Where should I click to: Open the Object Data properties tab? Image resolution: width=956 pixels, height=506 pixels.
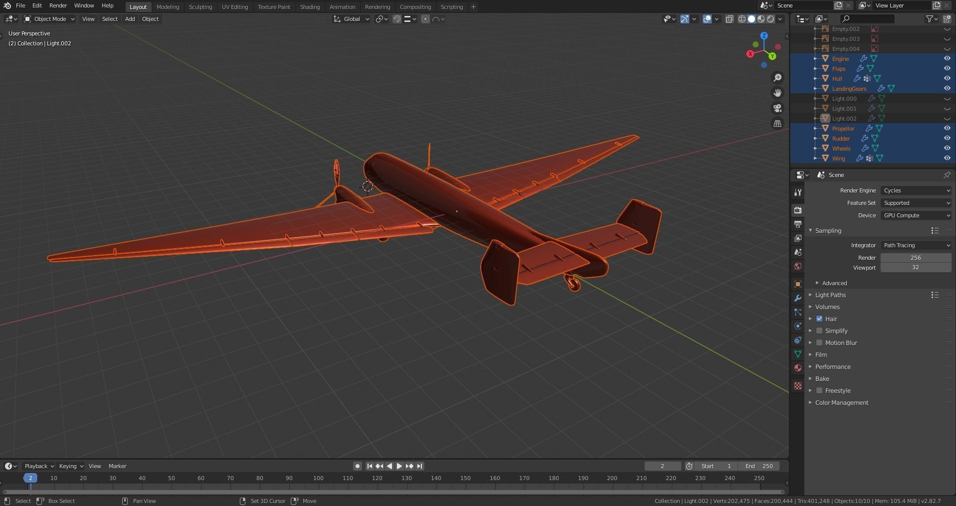798,354
